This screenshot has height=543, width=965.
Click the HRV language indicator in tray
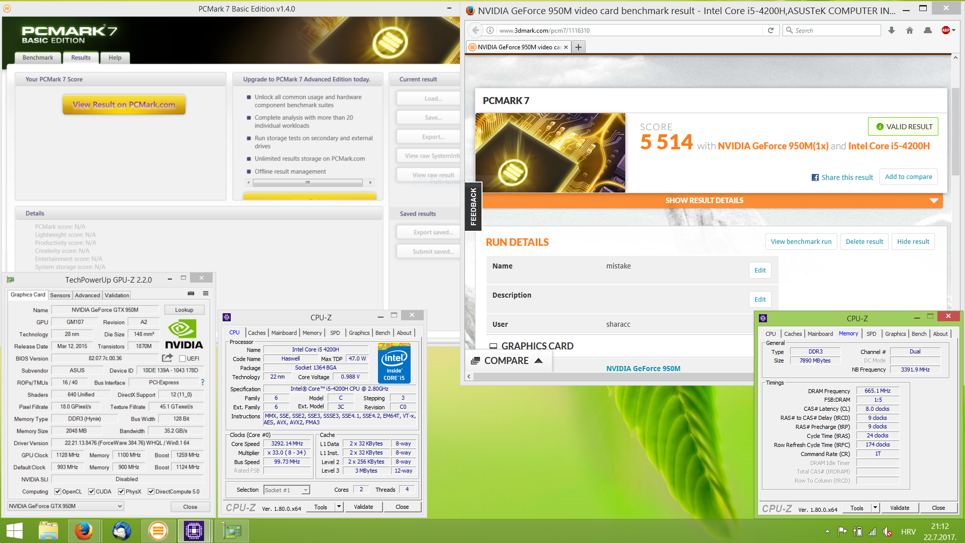point(908,531)
